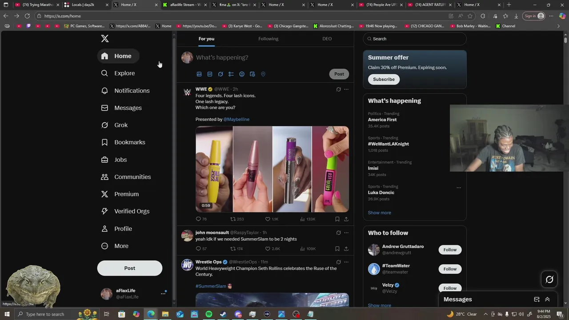Schedule the post via calendar icon
Screen dimensions: 569x320
(x=252, y=74)
